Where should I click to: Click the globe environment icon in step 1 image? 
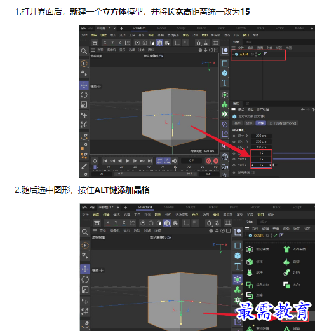225,157
